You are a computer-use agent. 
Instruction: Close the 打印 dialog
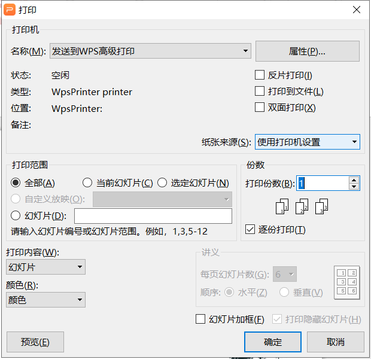(x=356, y=10)
